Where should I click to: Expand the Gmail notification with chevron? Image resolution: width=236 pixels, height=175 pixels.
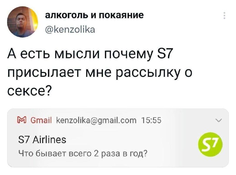[218, 120]
